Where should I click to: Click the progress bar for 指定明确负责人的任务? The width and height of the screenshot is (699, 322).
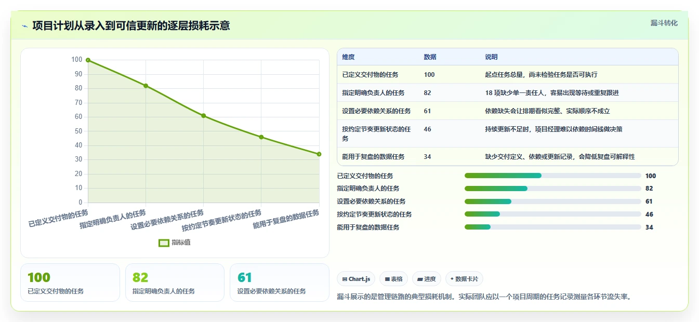(553, 189)
